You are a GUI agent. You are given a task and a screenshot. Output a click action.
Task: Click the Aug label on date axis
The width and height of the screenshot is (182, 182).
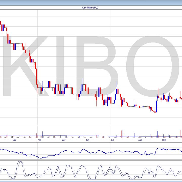point(140,140)
